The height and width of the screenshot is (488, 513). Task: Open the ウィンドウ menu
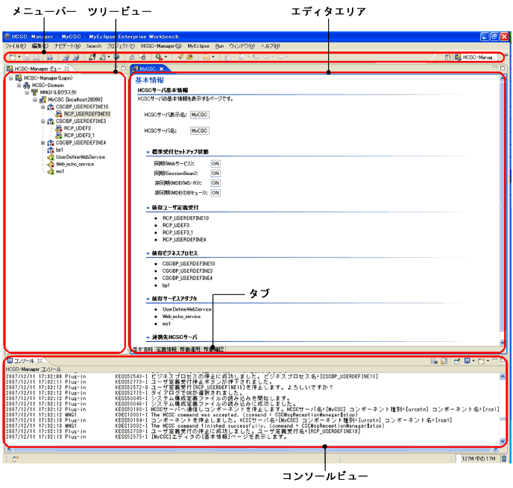pyautogui.click(x=242, y=46)
